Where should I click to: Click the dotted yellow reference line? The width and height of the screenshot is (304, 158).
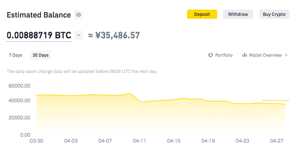point(275,100)
